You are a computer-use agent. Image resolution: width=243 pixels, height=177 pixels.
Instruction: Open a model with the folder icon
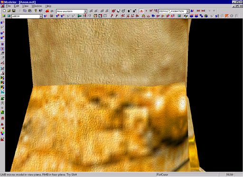coord(9,11)
